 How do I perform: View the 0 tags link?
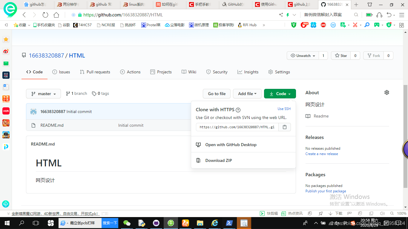[100, 93]
